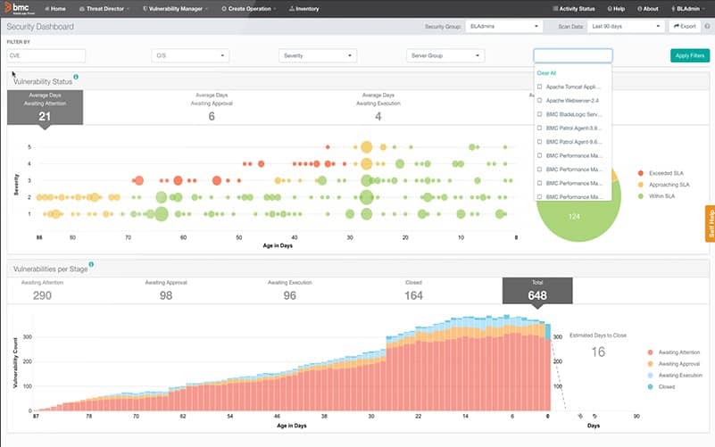Open the Help menu item
The image size is (715, 447).
(x=616, y=9)
